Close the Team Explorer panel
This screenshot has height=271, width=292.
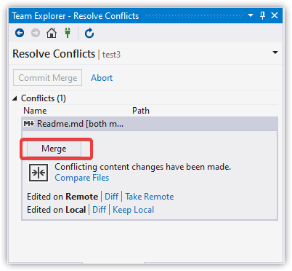(275, 15)
